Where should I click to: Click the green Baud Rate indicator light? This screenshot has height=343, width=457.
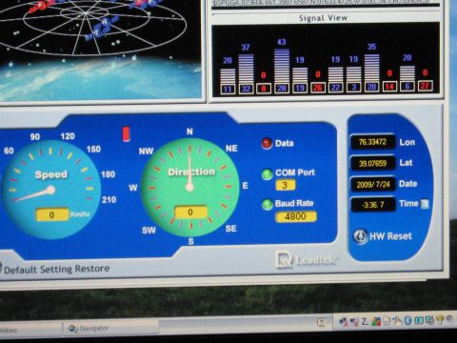point(268,204)
